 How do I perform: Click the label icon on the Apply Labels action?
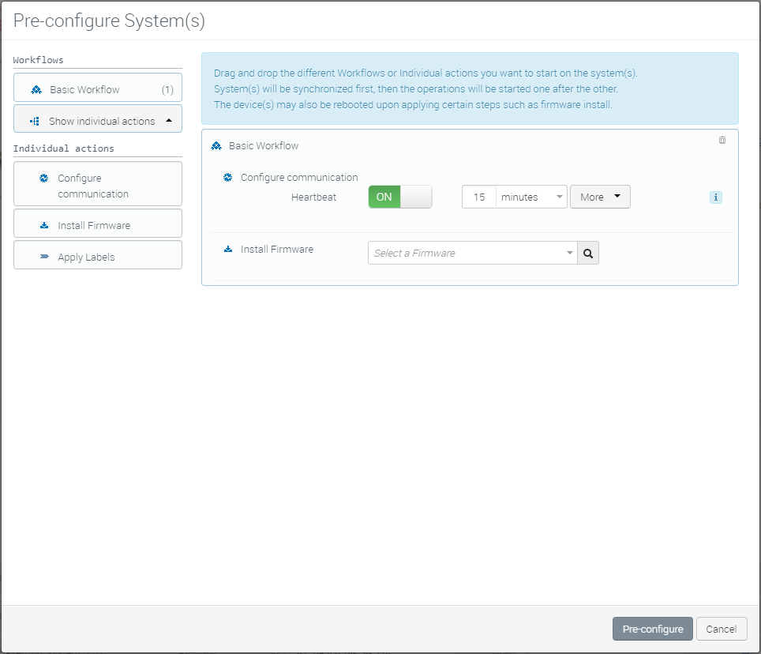(x=44, y=257)
